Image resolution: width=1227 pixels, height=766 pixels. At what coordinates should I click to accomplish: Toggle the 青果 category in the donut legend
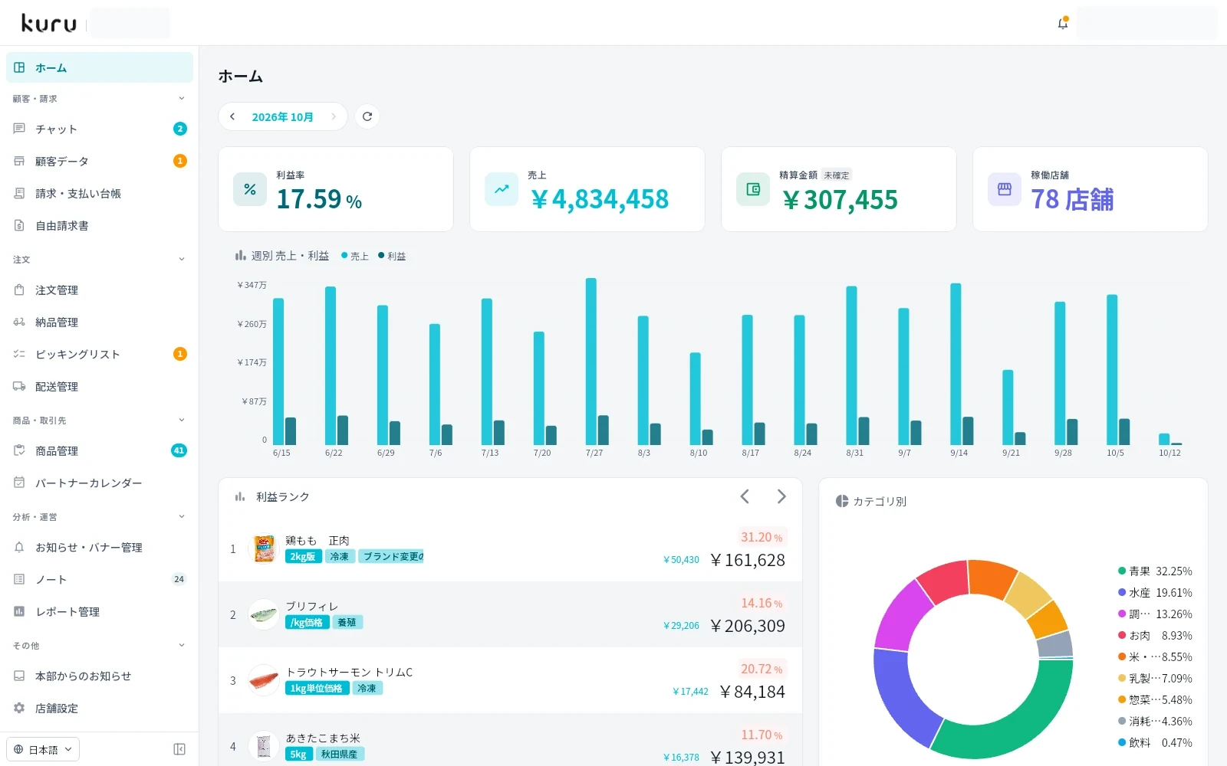tap(1155, 571)
